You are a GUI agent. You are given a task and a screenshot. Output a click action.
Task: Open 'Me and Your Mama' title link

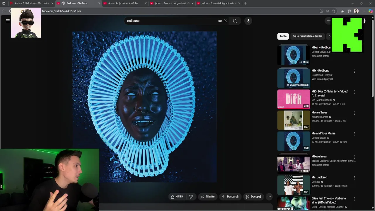point(323,133)
